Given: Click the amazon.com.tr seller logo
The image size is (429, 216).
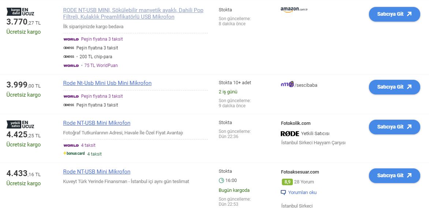Looking at the screenshot, I should point(294,10).
